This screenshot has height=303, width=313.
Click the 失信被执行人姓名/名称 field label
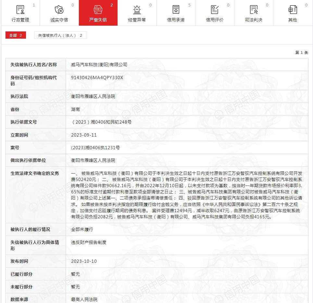[33, 65]
